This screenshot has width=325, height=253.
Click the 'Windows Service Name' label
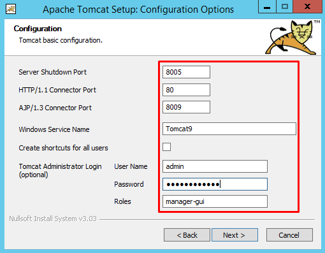tap(54, 129)
